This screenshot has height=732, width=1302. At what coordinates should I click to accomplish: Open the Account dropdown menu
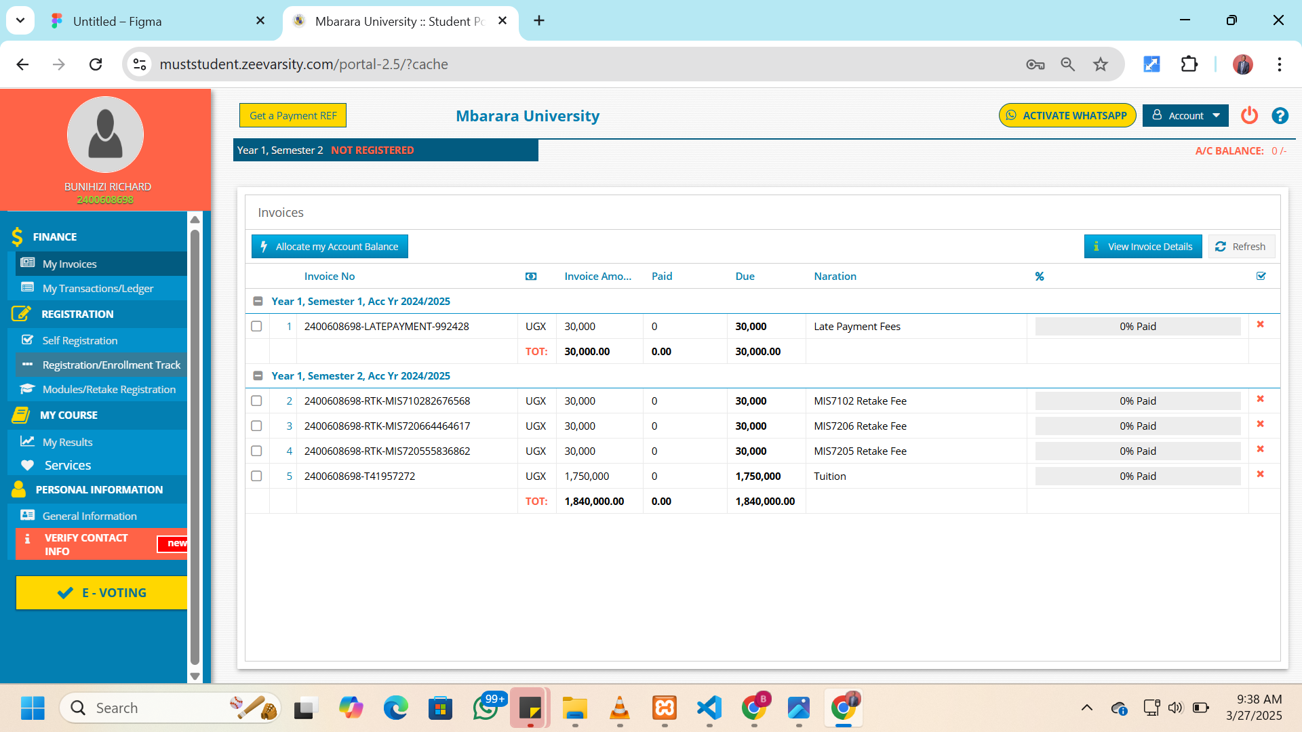[x=1185, y=116]
